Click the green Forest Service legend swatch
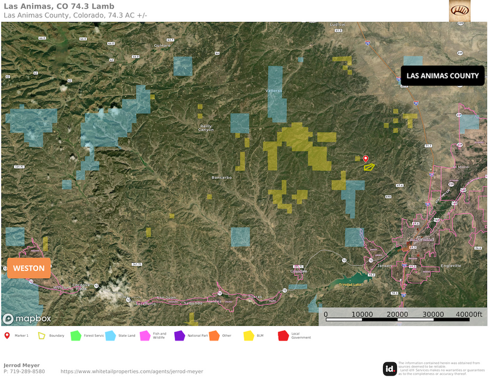The height and width of the screenshot is (378, 489). [x=76, y=335]
